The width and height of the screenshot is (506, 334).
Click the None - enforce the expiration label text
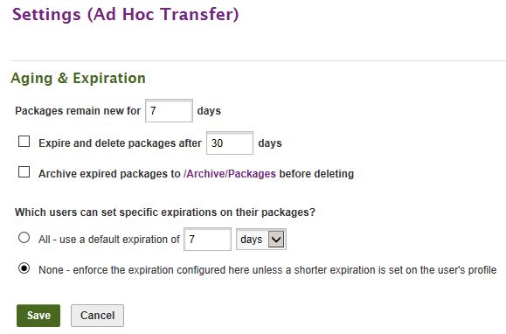pos(267,270)
